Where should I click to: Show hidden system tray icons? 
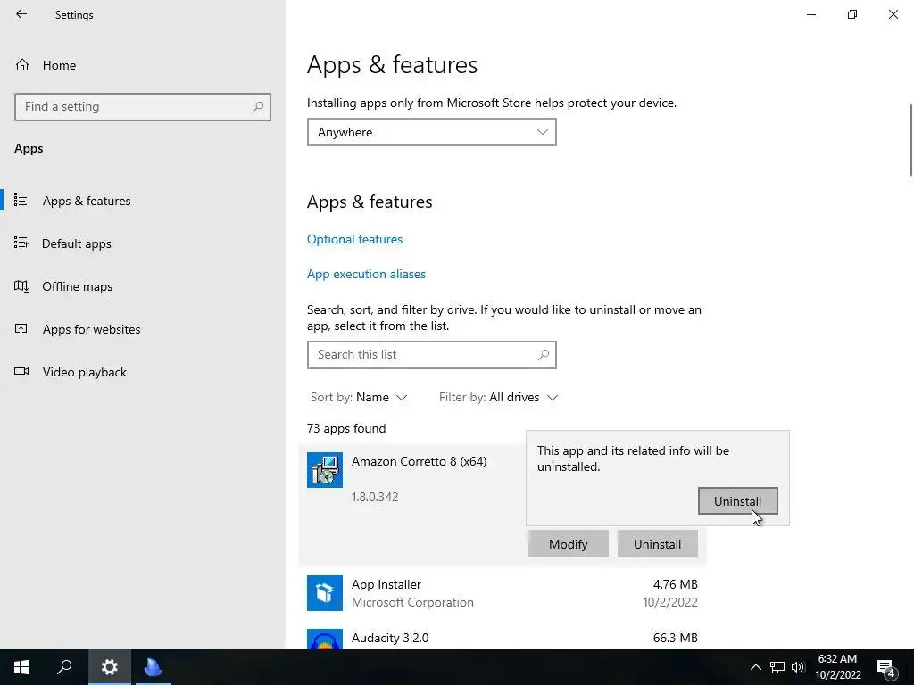pos(755,667)
